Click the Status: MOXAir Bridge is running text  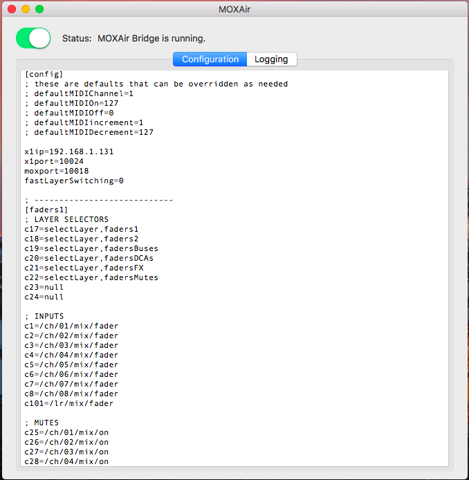[134, 39]
